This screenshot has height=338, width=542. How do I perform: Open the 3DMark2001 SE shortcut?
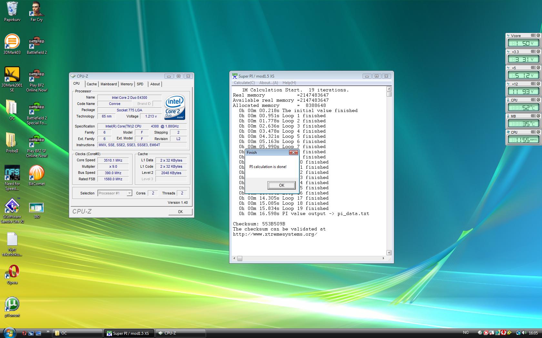coord(12,79)
